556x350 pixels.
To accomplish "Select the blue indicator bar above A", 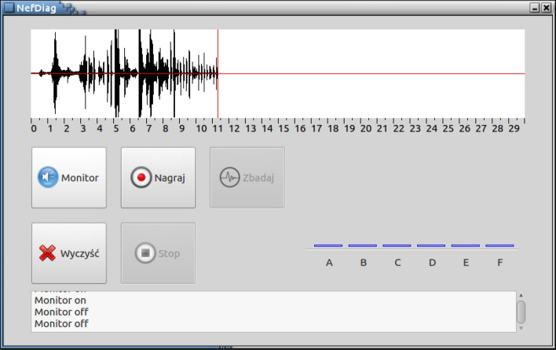I will click(x=328, y=245).
